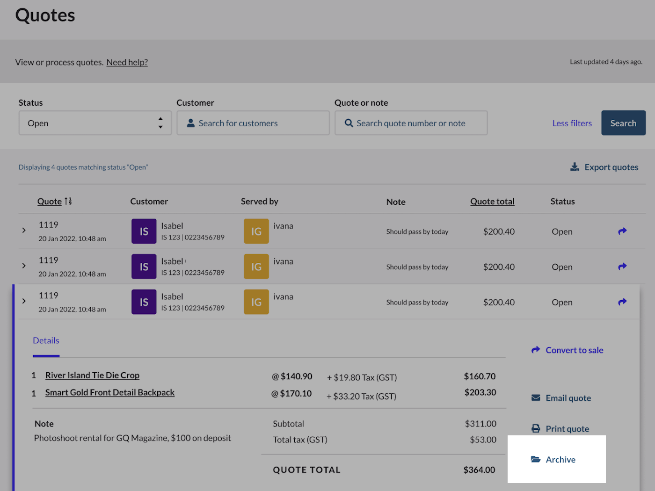Viewport: 655px width, 491px height.
Task: Click the Print quote printer icon
Action: (x=536, y=428)
